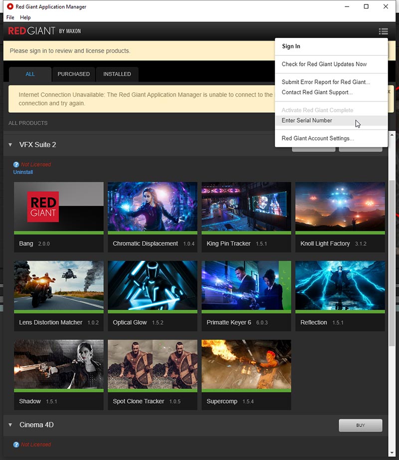The height and width of the screenshot is (460, 399).
Task: Click the scrollbar up arrow
Action: [392, 135]
